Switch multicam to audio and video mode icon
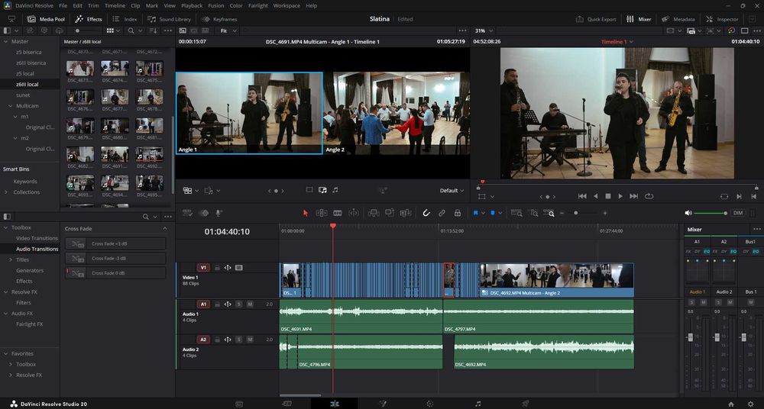 coord(322,190)
